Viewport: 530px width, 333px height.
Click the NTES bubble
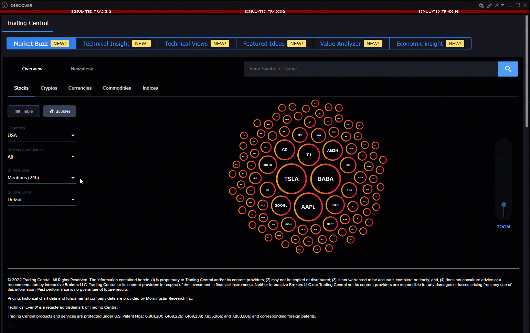click(360, 177)
